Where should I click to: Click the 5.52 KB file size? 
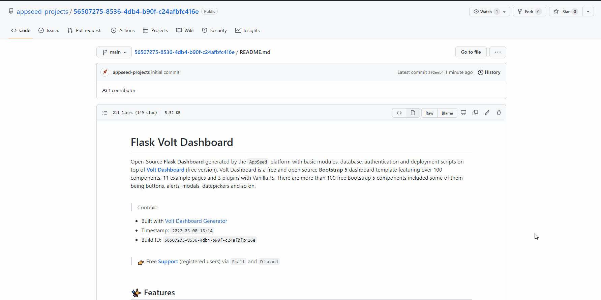pyautogui.click(x=173, y=113)
